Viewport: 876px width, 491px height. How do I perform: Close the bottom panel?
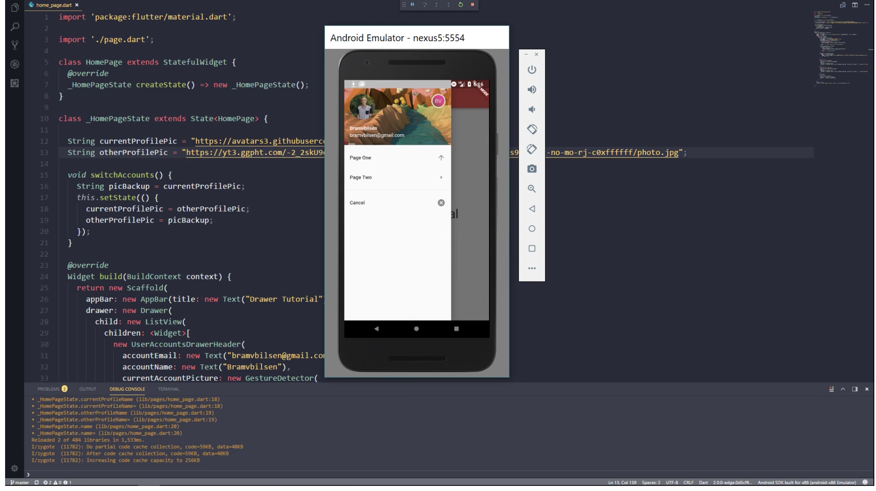pos(867,389)
